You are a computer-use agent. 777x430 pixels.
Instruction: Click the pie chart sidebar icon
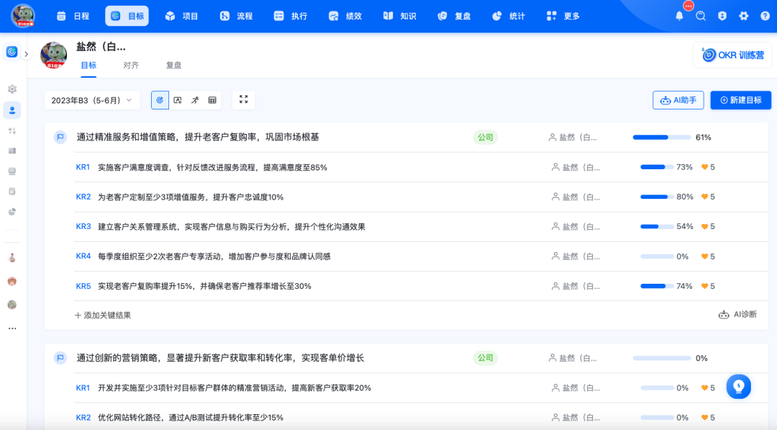click(12, 212)
